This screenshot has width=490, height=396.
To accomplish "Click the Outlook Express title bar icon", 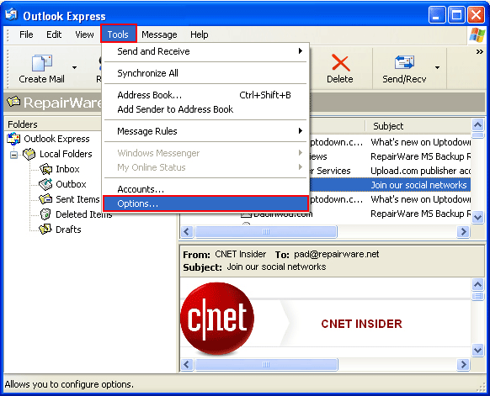I will click(x=12, y=14).
